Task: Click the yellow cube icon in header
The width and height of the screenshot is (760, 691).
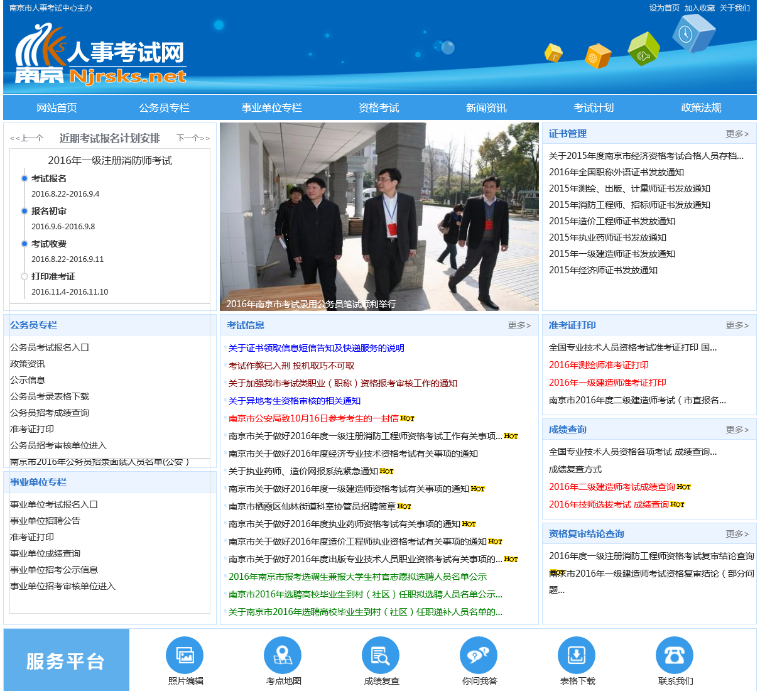Action: click(553, 53)
